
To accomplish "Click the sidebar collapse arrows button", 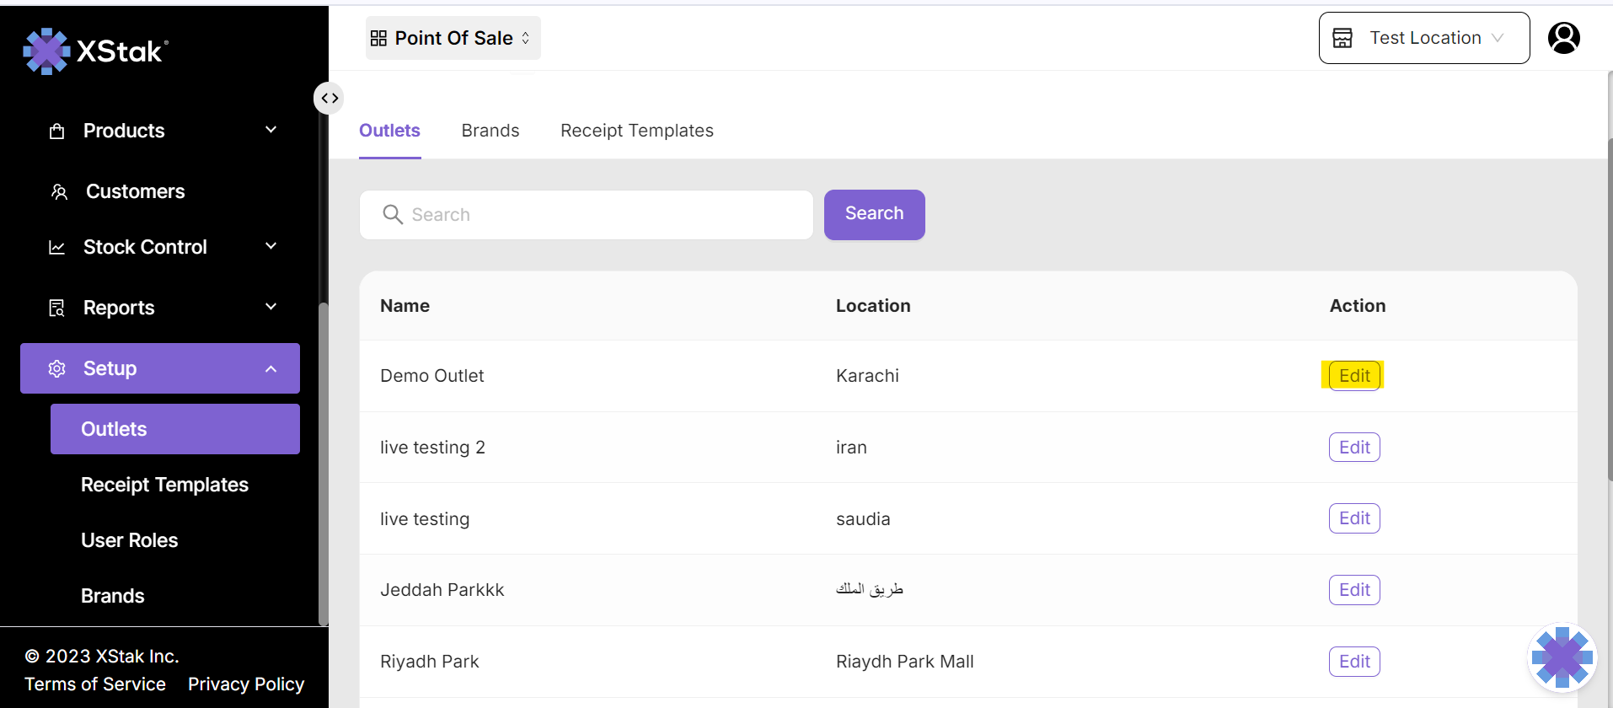I will (x=329, y=99).
